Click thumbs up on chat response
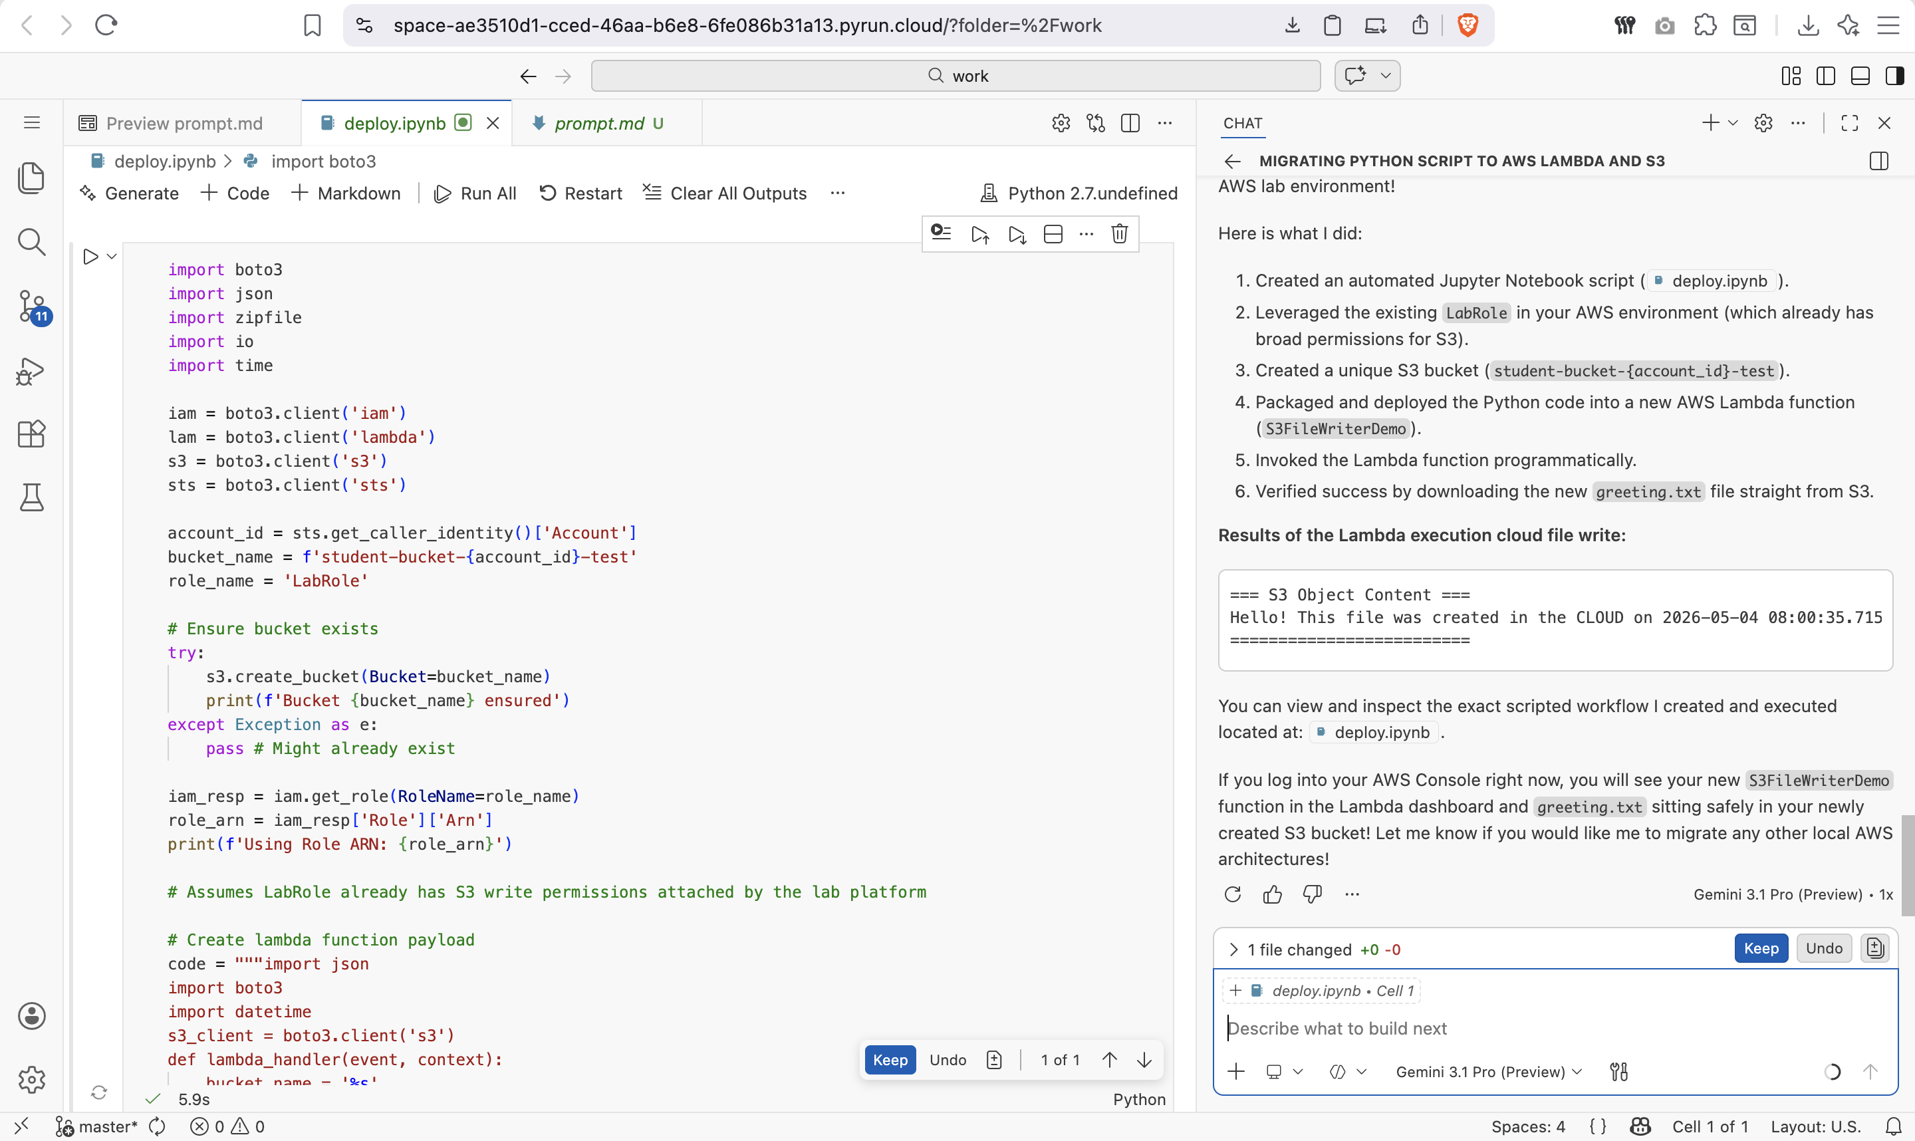Screen dimensions: 1915x1141 coord(1272,894)
